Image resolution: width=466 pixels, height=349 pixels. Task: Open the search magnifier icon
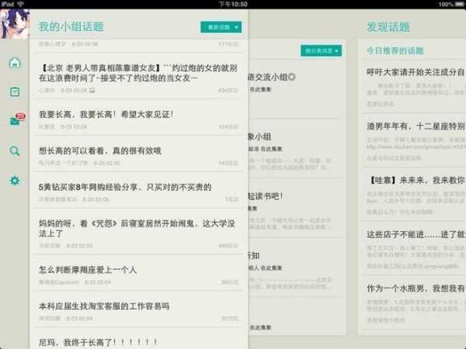click(x=15, y=151)
